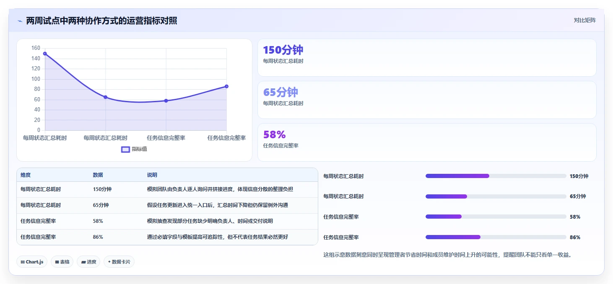The width and height of the screenshot is (613, 284).
Task: Select the large 150分钟 stat card
Action: [x=427, y=58]
